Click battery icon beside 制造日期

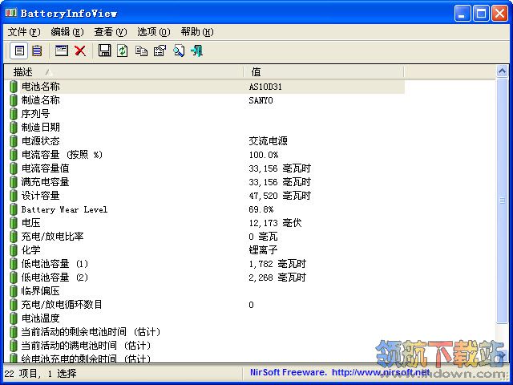[14, 128]
